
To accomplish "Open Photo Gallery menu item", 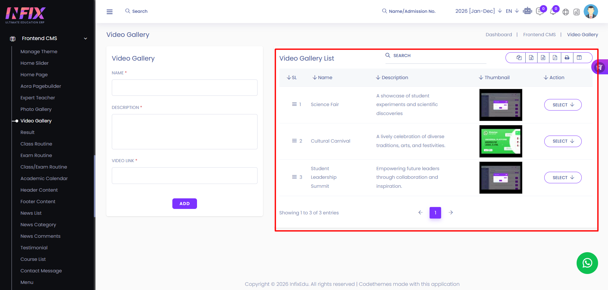I will 36,109.
